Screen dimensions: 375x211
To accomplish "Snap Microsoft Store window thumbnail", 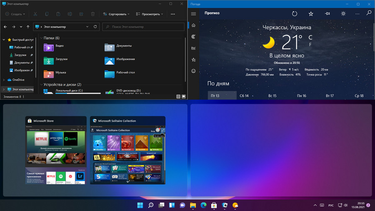I will 56,150.
